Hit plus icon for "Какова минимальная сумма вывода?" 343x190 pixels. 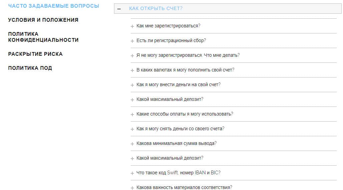point(132,144)
